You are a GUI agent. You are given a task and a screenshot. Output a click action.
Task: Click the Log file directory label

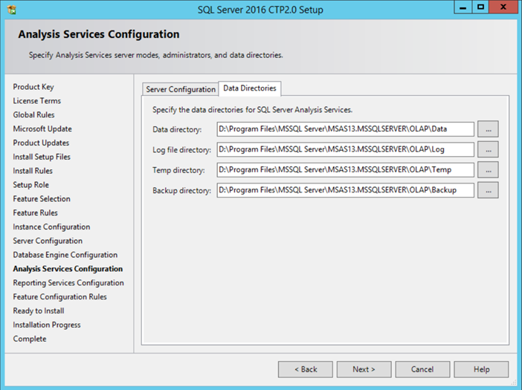pos(181,149)
